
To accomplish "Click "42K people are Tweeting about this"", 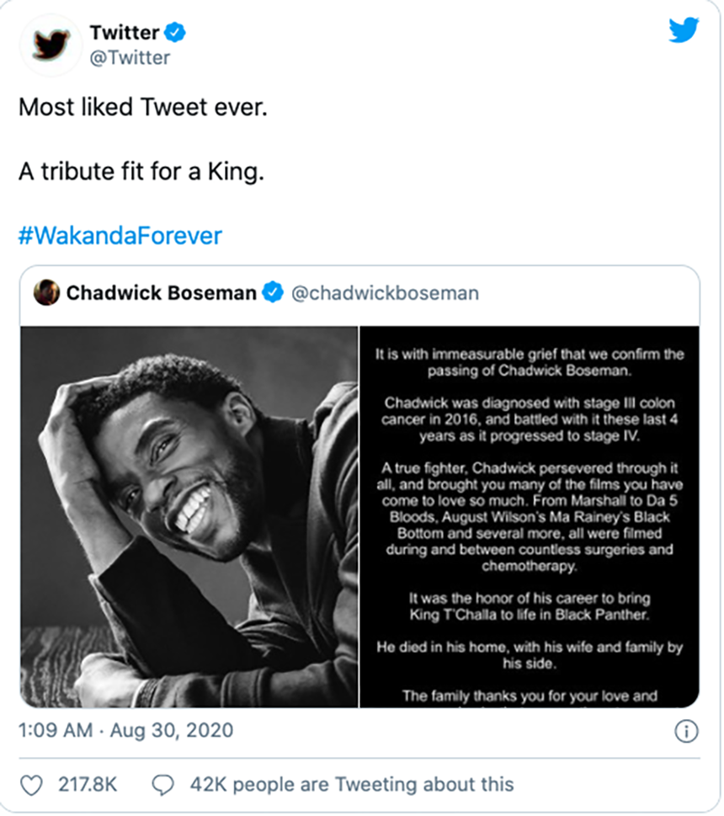I will 351,785.
